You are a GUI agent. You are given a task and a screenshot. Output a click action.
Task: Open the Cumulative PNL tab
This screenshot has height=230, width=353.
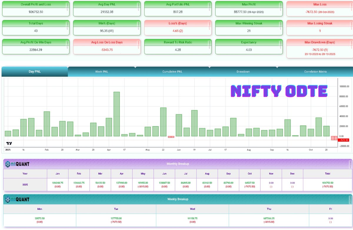pyautogui.click(x=172, y=71)
